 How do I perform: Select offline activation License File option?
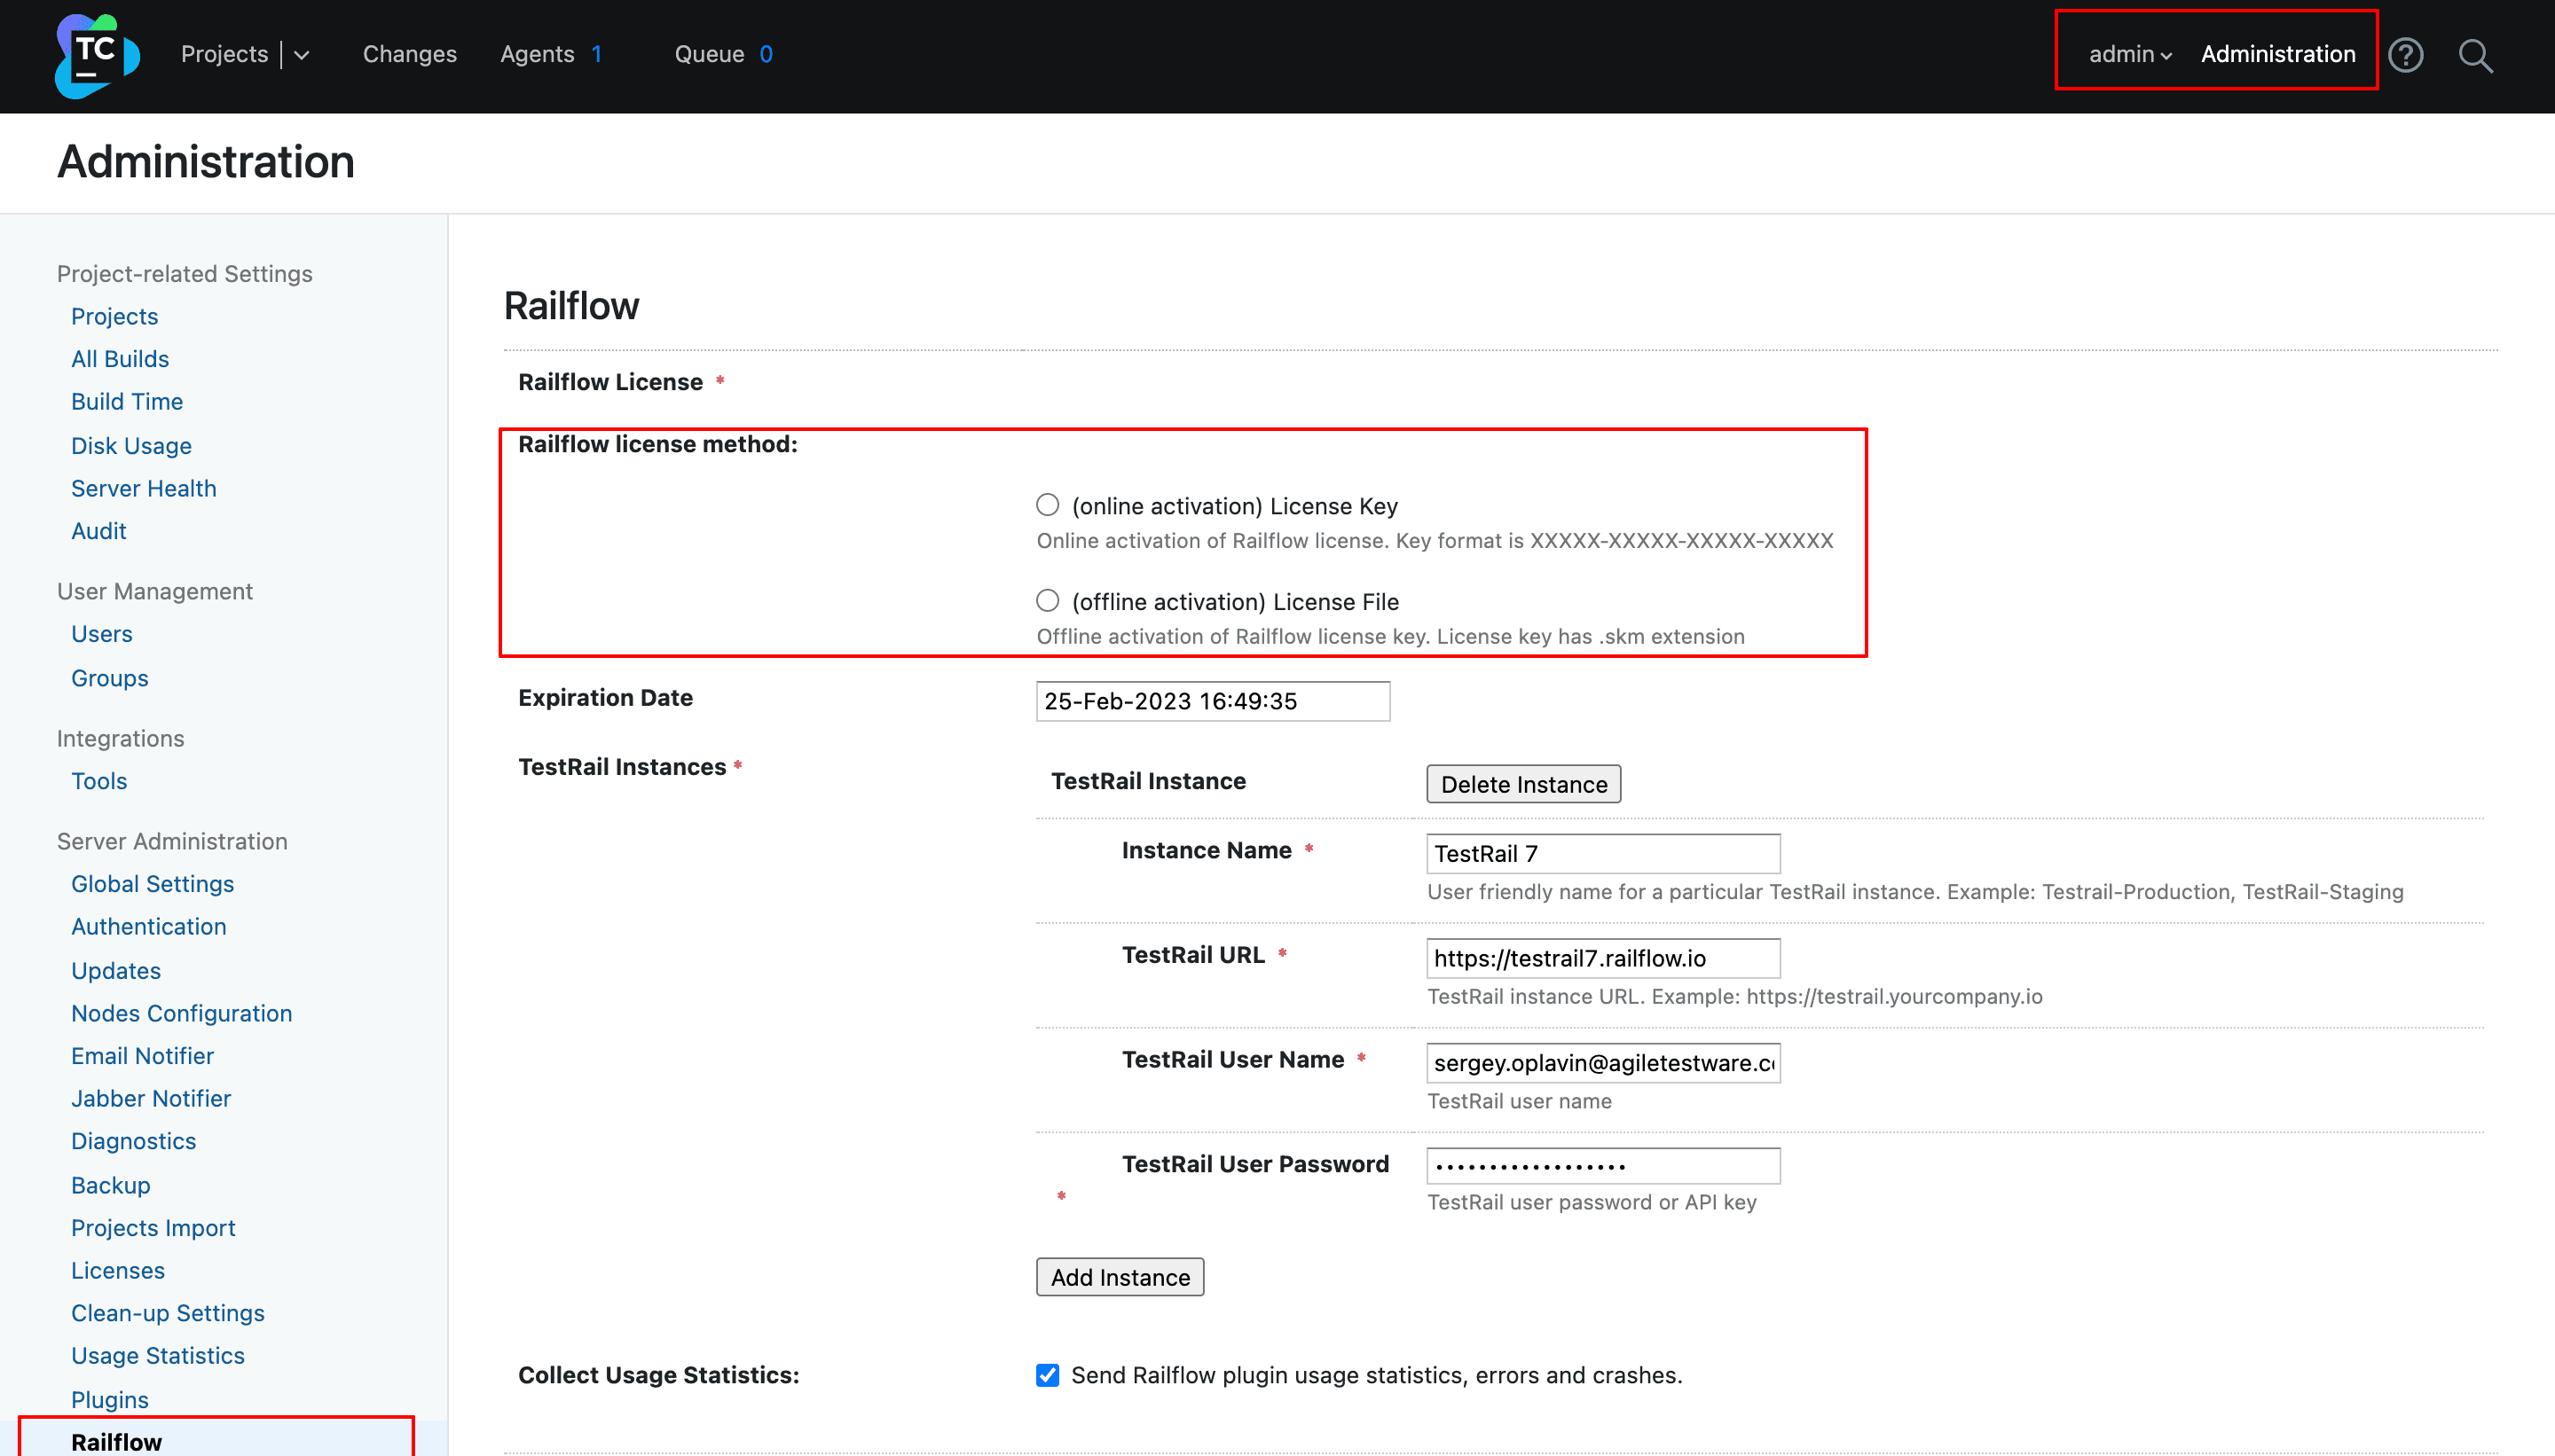point(1048,601)
